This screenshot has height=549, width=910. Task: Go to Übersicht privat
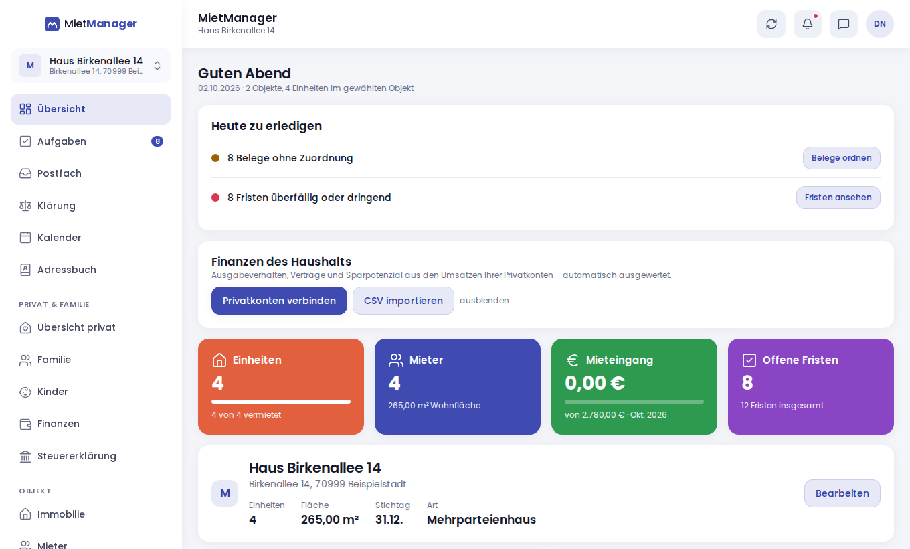click(91, 327)
